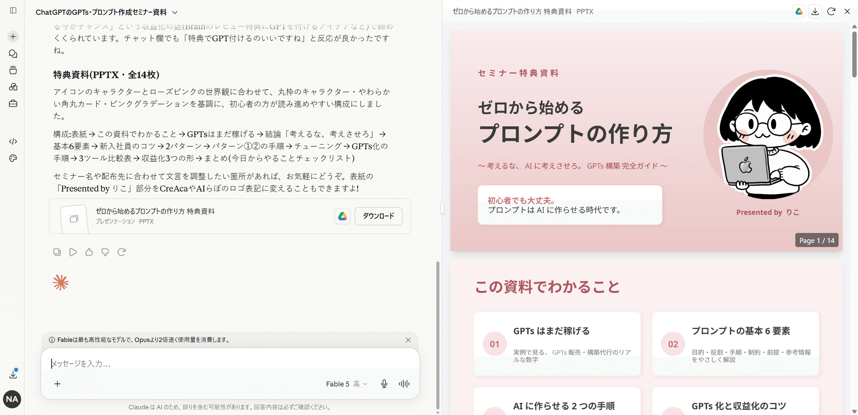Click the 02 プロンプトの基本 6 要素 card

pos(736,344)
